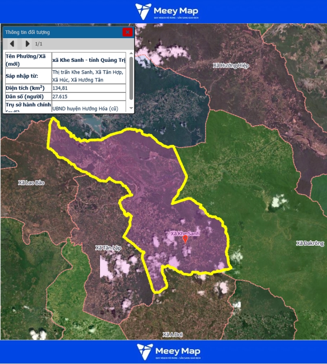327x364 pixels.
Task: Select the Xã A Dơi map label
Action: click(x=173, y=335)
